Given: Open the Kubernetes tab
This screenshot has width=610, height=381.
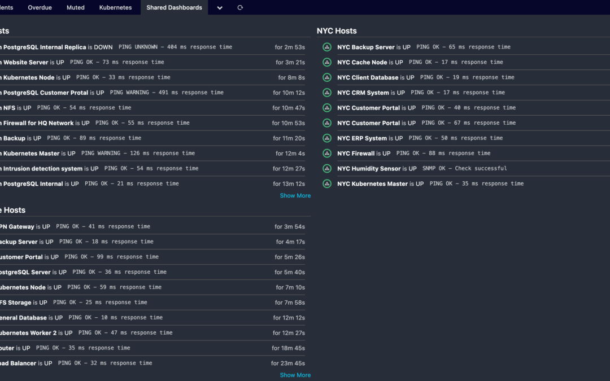Looking at the screenshot, I should coord(116,7).
